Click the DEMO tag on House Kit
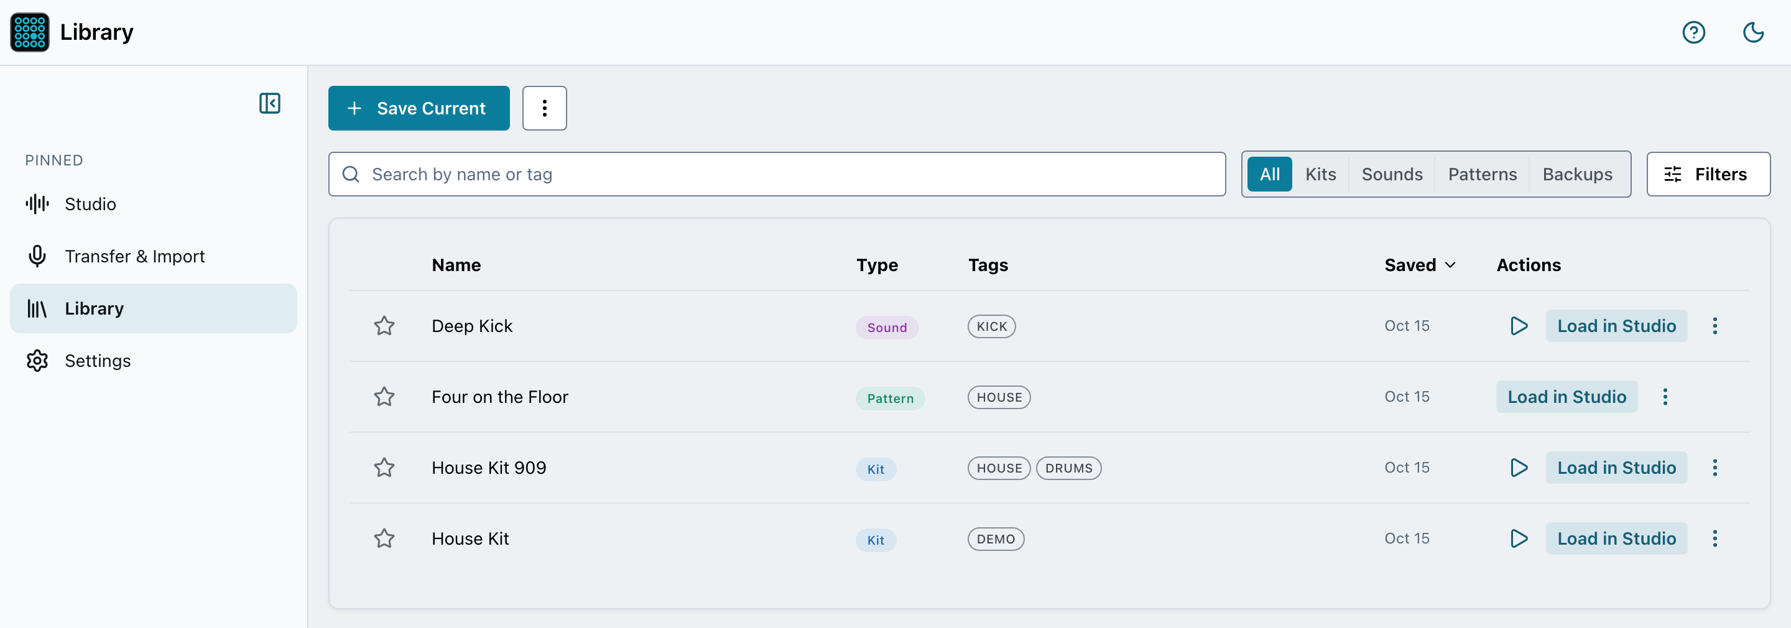This screenshot has height=628, width=1791. coord(996,539)
